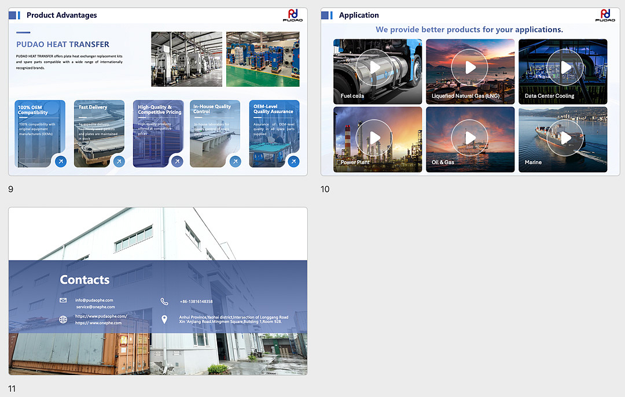This screenshot has width=625, height=397.
Task: Select slide 9 Product Advantages thumbnail
Action: pyautogui.click(x=158, y=91)
